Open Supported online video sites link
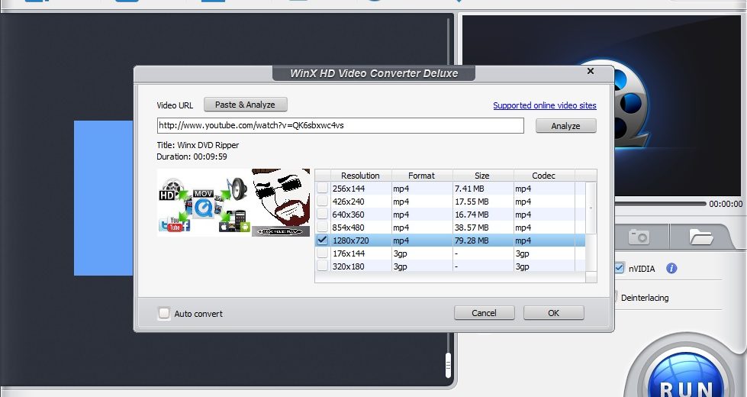This screenshot has height=397, width=747. [545, 105]
